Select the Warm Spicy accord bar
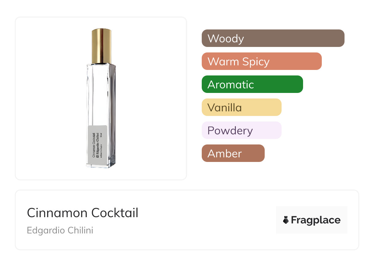 (261, 61)
